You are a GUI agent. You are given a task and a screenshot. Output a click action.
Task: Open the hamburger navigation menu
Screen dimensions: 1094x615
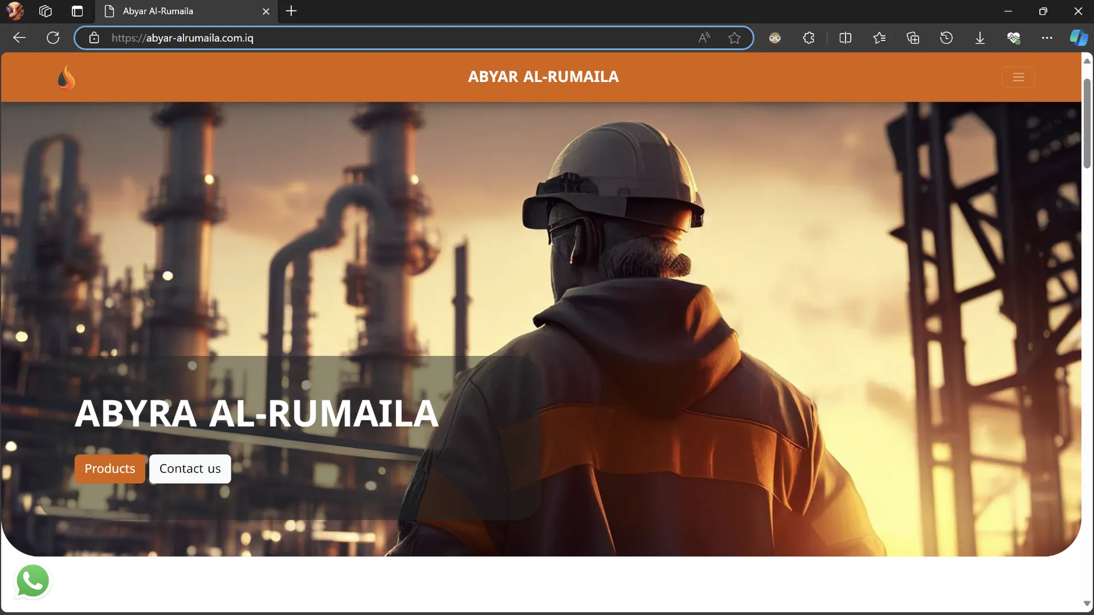click(x=1018, y=77)
